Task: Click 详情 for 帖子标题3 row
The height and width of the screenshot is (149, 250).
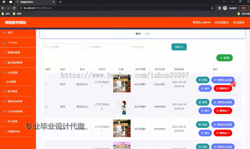Action: [x=203, y=125]
